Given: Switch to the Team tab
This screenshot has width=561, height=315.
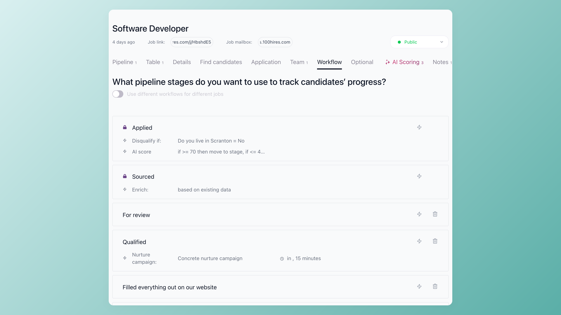Looking at the screenshot, I should [x=299, y=62].
